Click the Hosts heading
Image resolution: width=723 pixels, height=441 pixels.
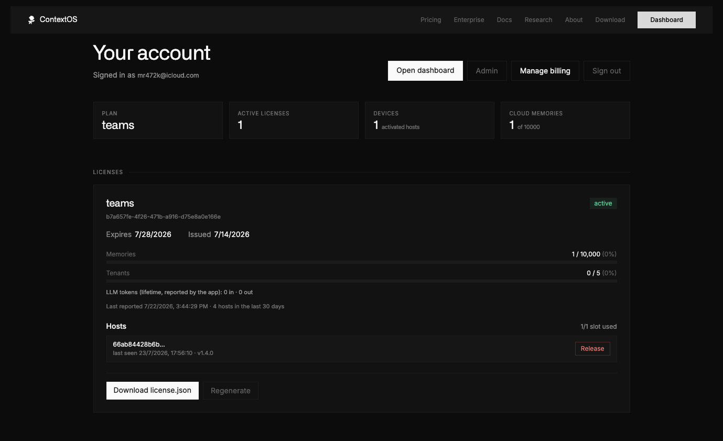click(x=116, y=326)
